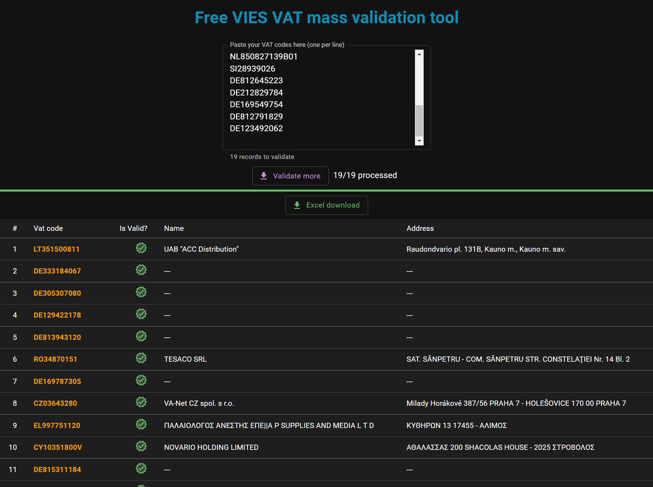The width and height of the screenshot is (653, 487).
Task: Open the CY10351800V VAT code link
Action: point(58,447)
